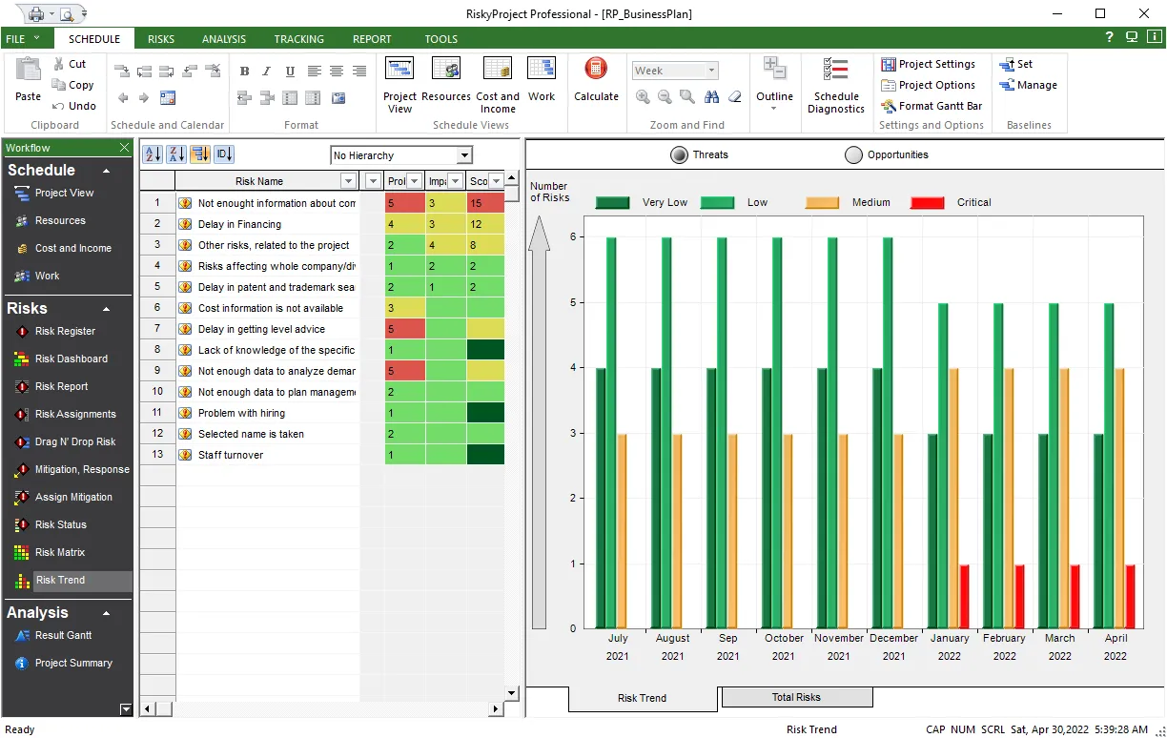Open Schedule Diagnostics tool
Viewport: 1167px width, 738px height.
[x=835, y=85]
